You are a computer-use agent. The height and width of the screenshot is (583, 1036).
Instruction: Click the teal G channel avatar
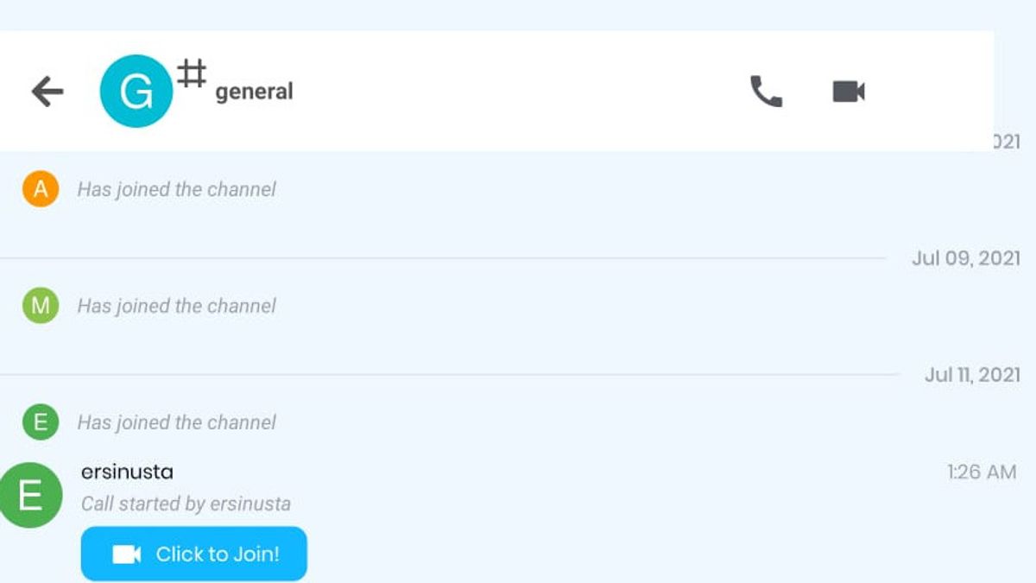pyautogui.click(x=136, y=92)
